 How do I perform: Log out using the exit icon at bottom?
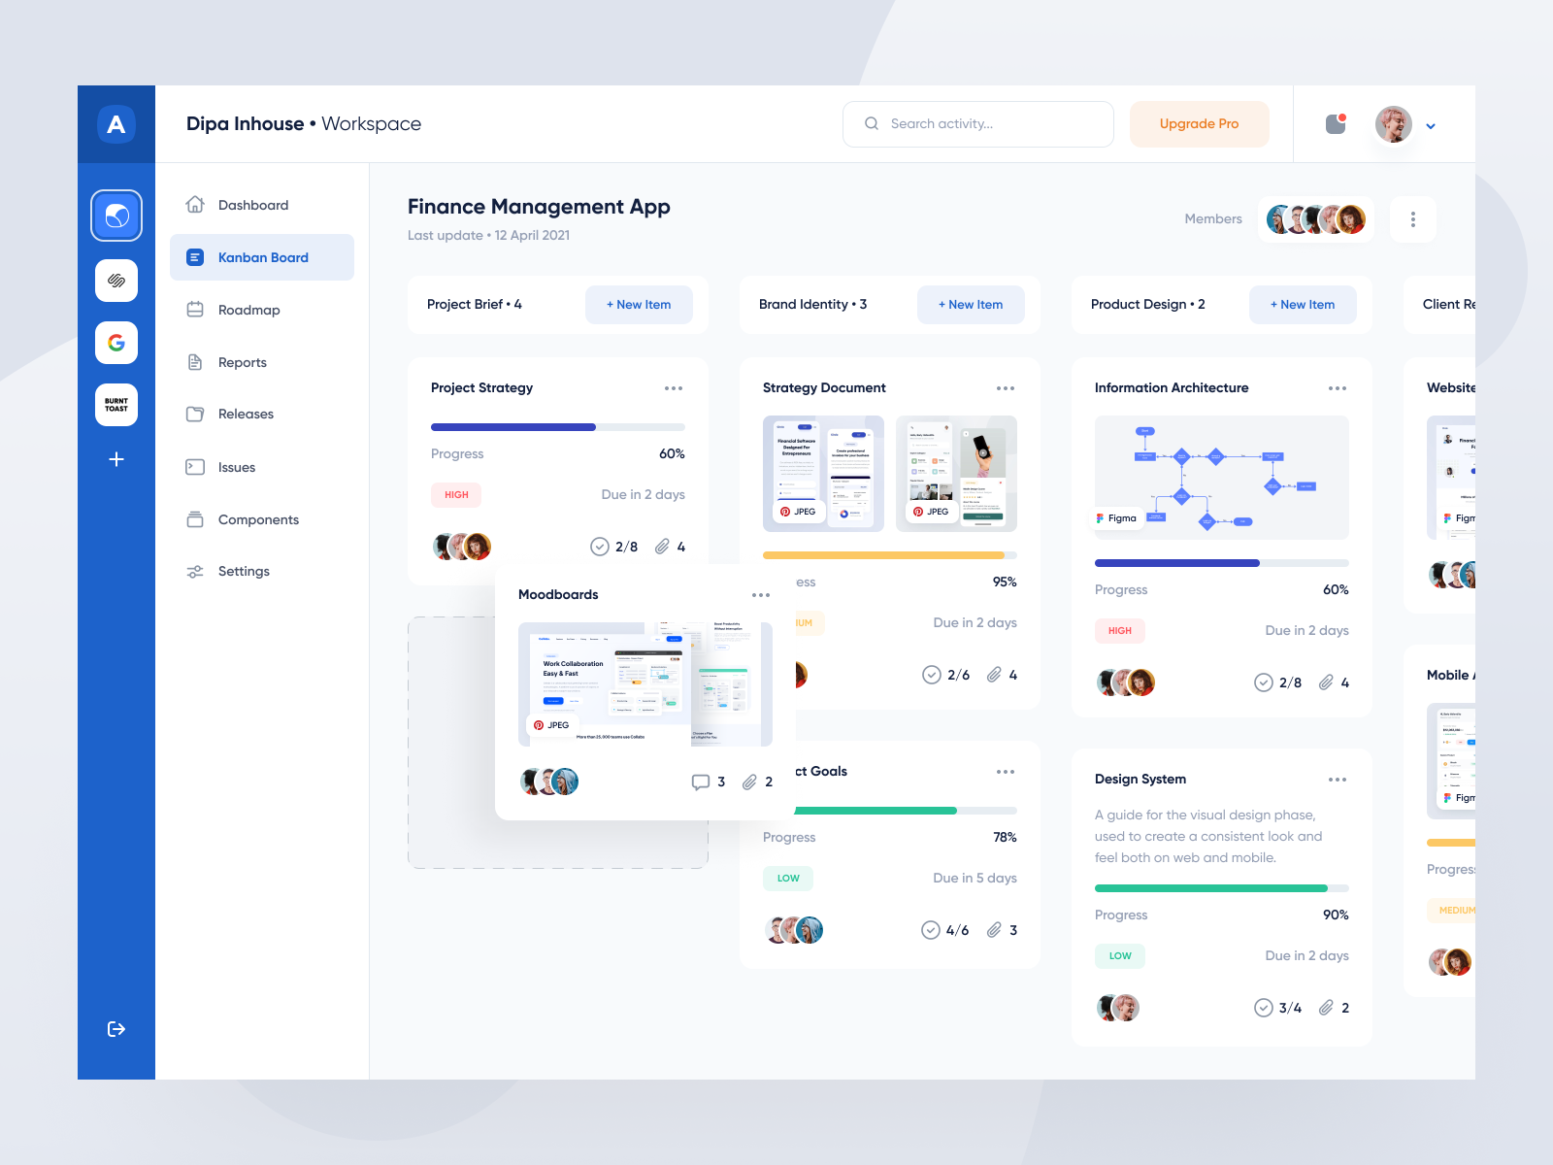tap(116, 1029)
